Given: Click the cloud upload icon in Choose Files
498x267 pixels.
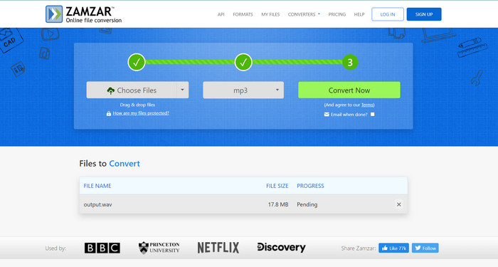Looking at the screenshot, I should [x=110, y=90].
